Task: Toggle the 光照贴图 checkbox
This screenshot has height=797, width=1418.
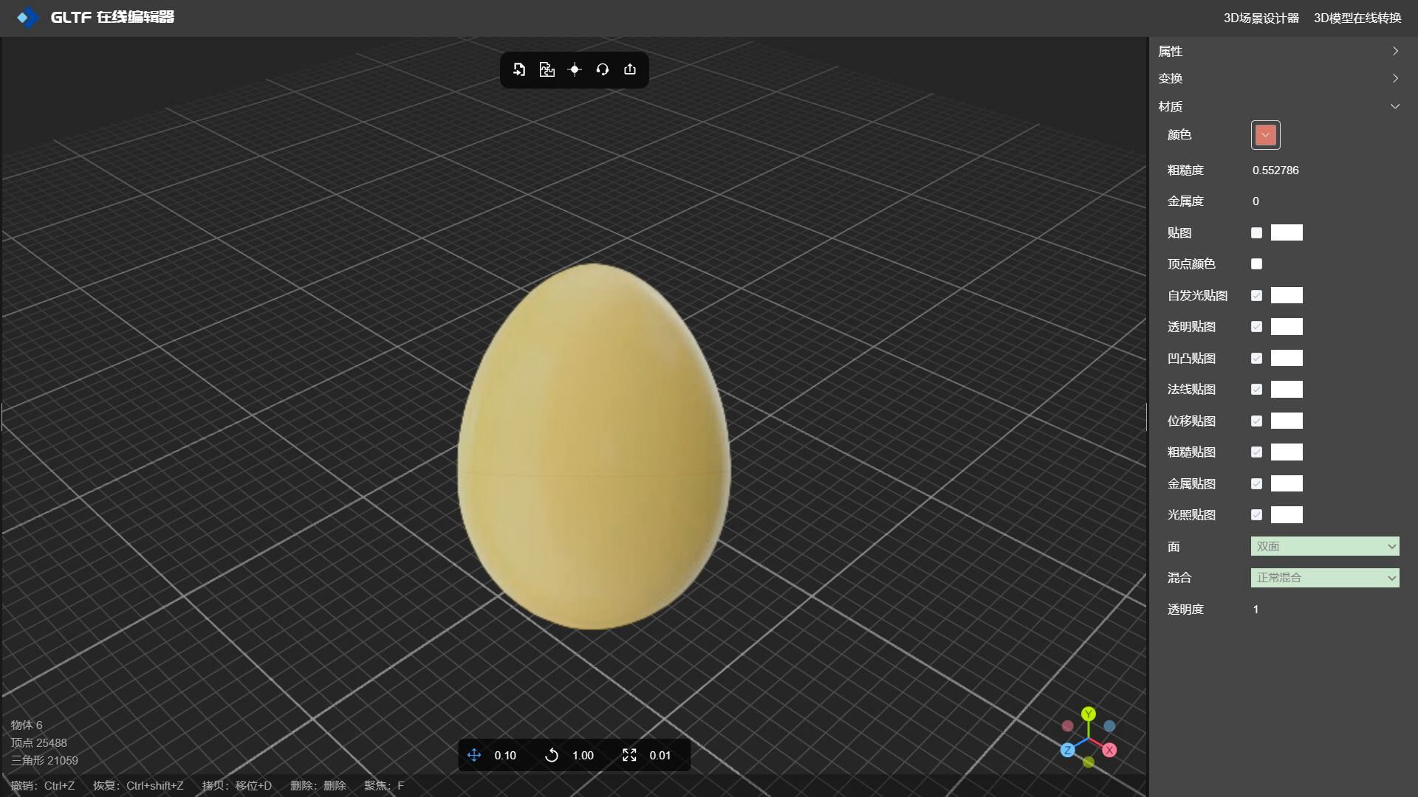Action: click(1256, 515)
